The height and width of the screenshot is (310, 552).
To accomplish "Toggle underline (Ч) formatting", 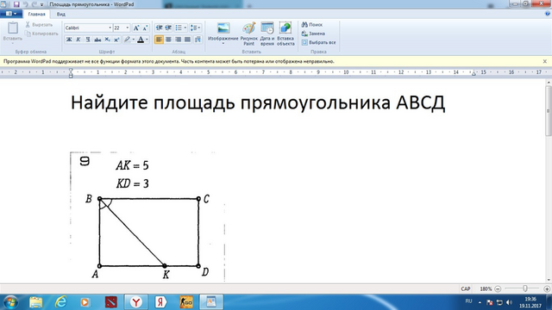I will pyautogui.click(x=88, y=40).
